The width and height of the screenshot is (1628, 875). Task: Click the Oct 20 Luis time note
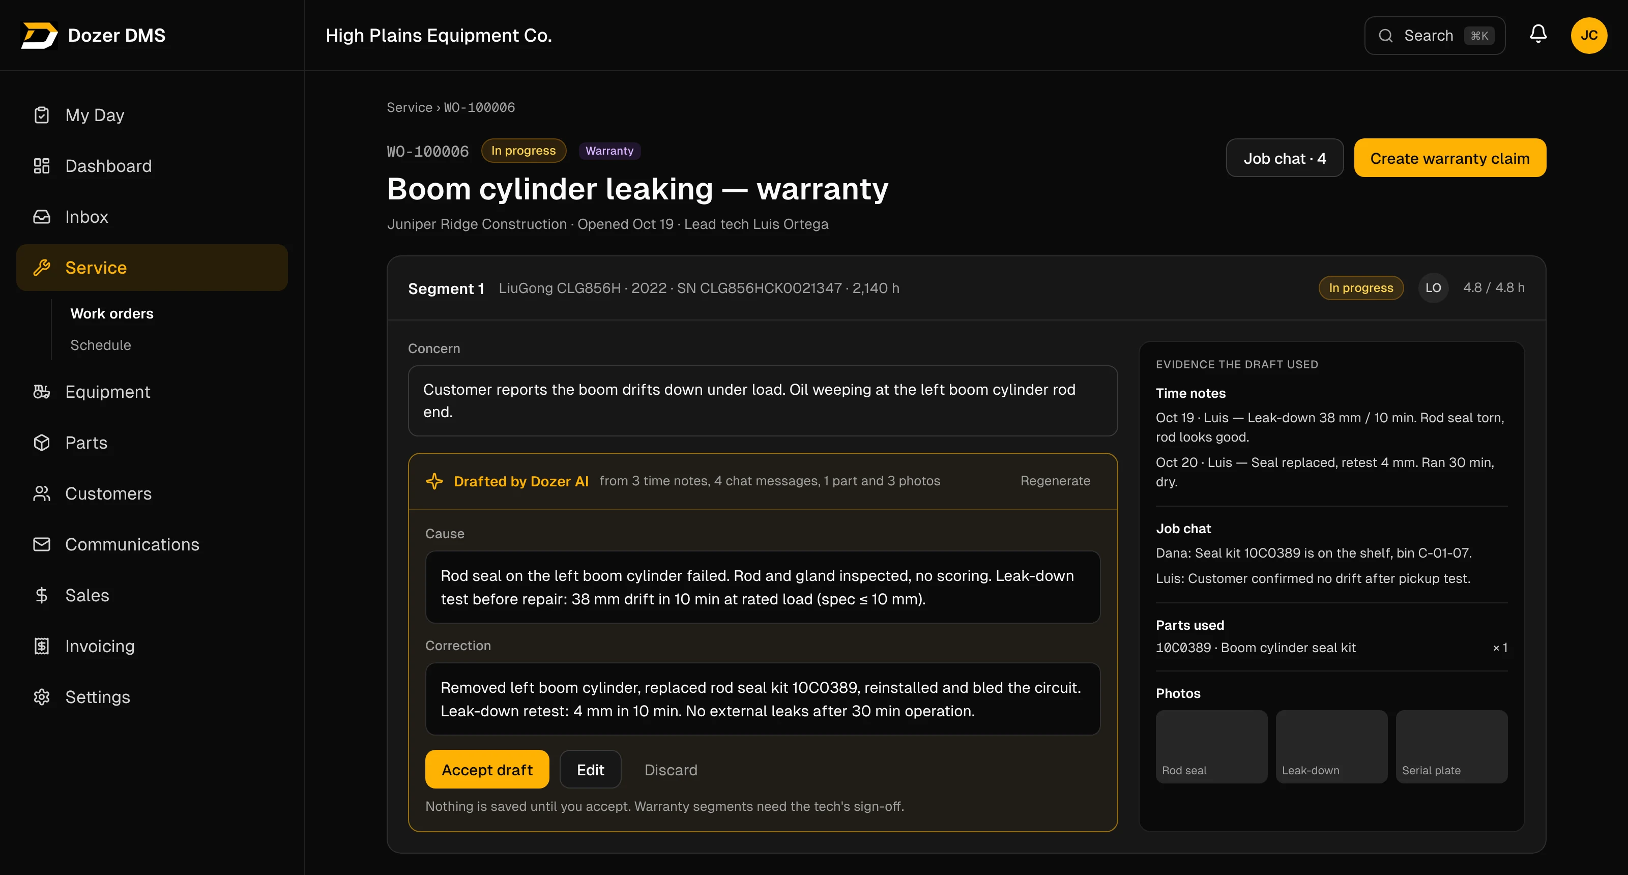coord(1331,472)
